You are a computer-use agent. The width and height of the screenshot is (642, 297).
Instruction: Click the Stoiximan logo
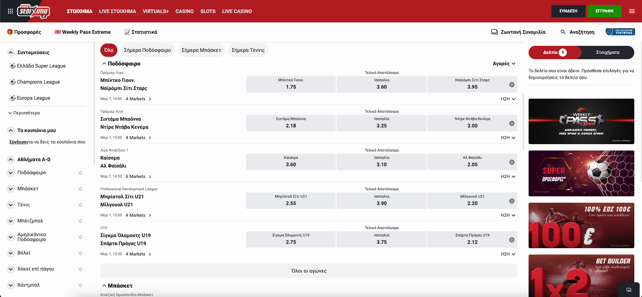pyautogui.click(x=33, y=11)
